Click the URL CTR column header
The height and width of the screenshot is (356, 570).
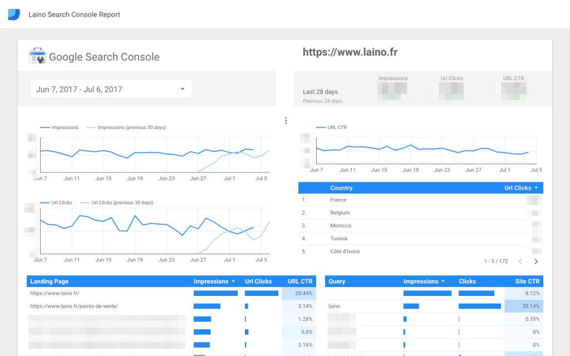300,281
